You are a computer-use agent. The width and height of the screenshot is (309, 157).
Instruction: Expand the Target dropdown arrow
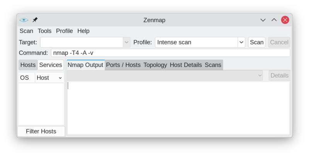point(126,42)
